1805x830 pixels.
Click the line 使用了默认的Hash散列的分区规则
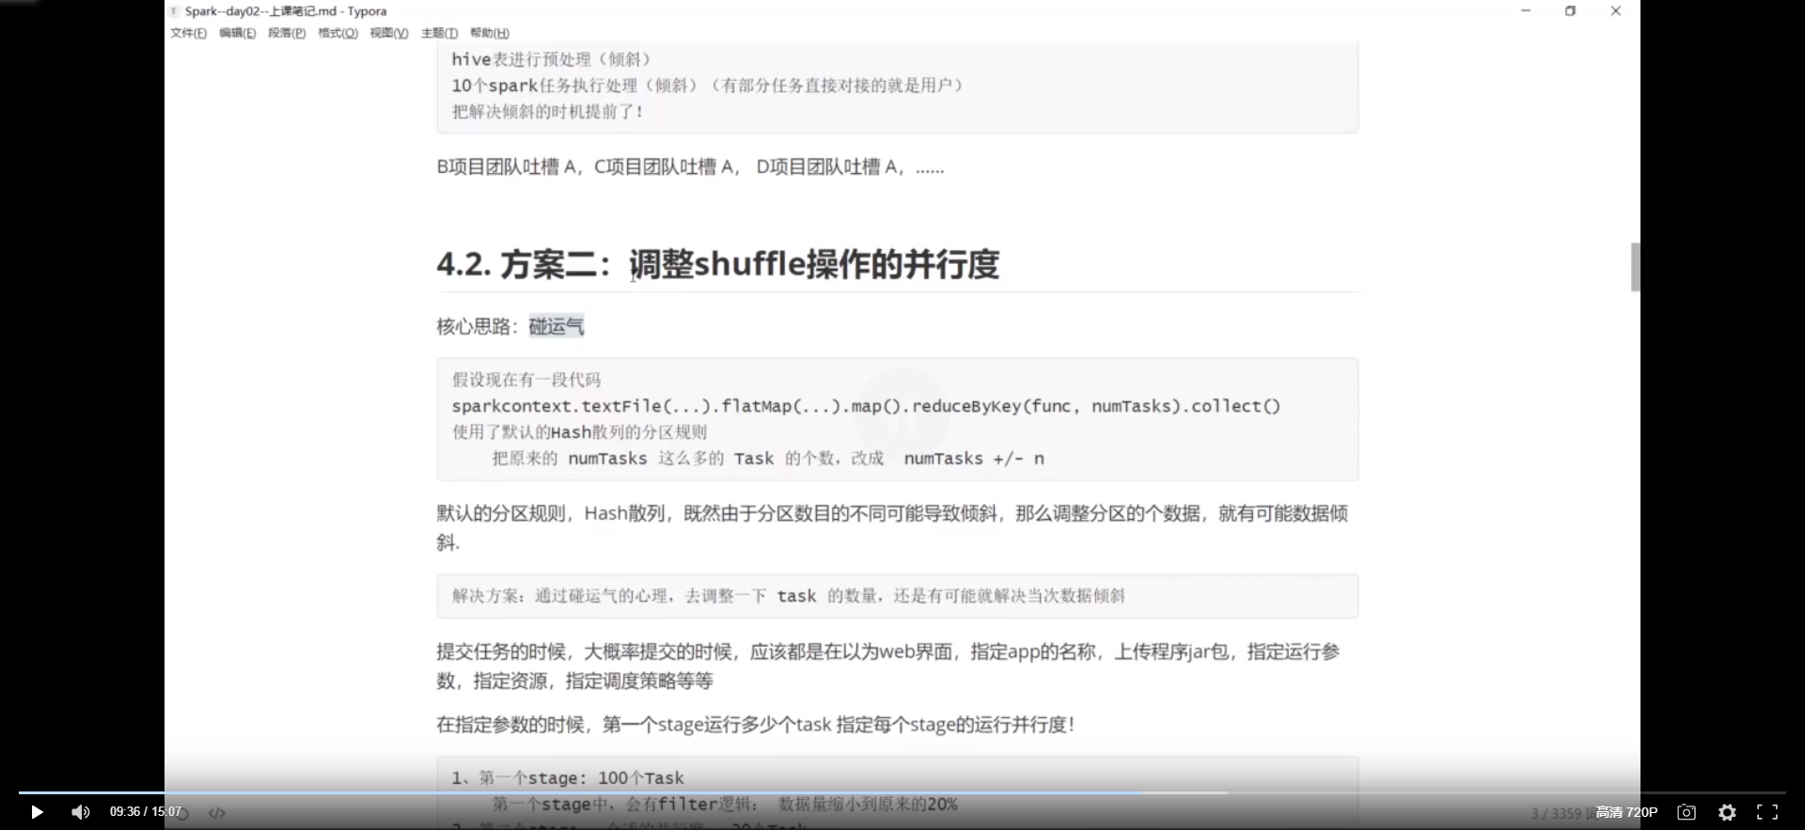pos(579,432)
